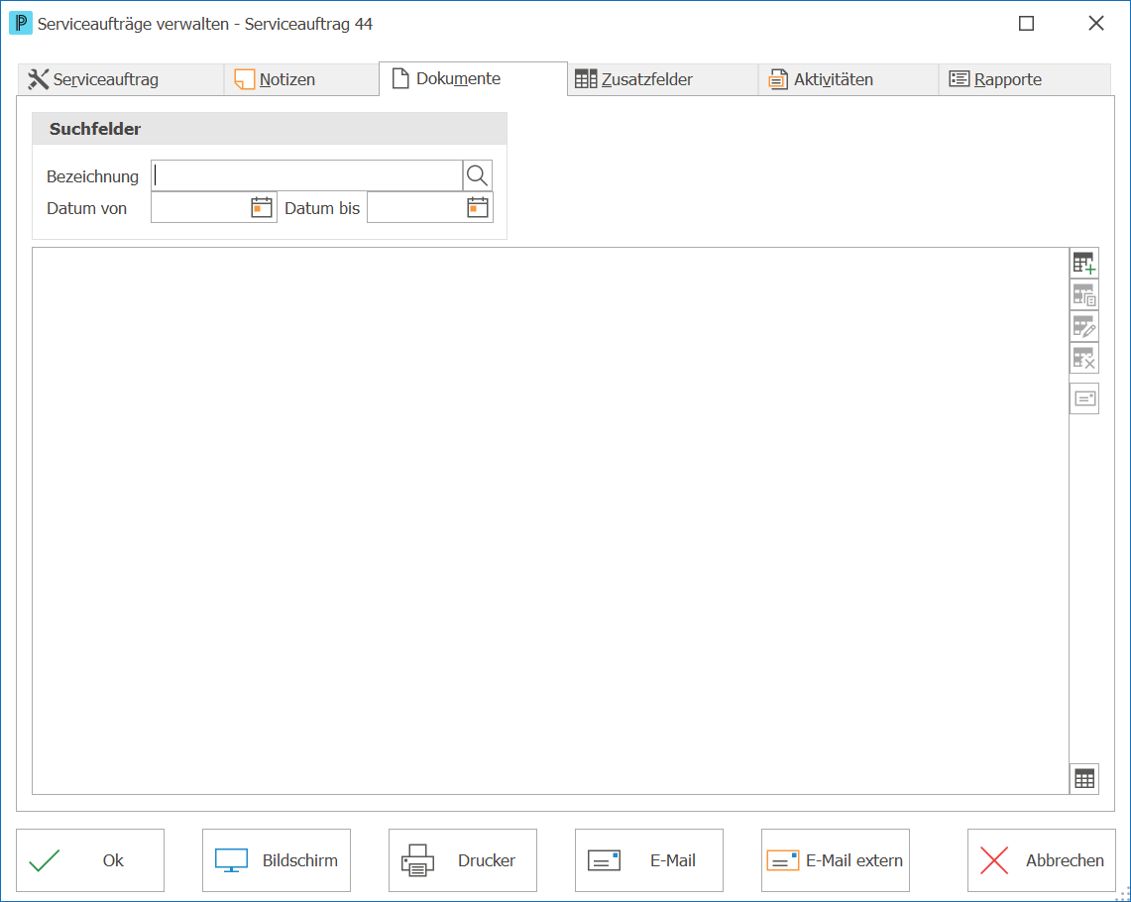Focus the Bezeichnung search field
This screenshot has width=1131, height=902.
pos(306,175)
